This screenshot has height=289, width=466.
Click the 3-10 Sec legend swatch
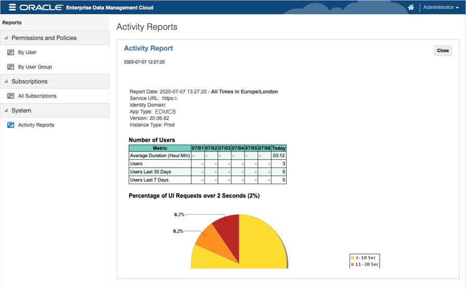(x=353, y=258)
